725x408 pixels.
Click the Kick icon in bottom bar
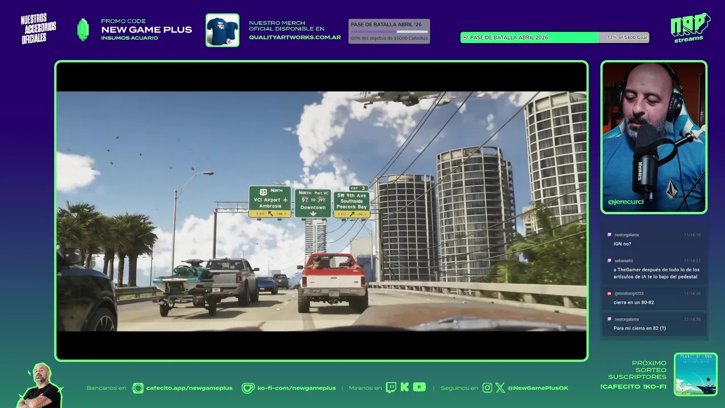404,388
